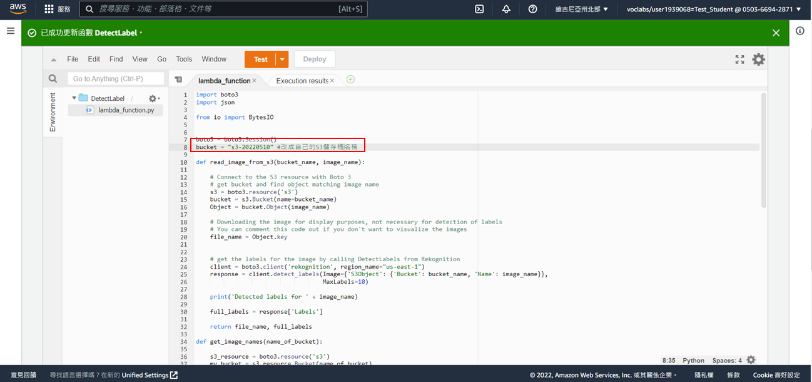Open the 條款 terms link
The width and height of the screenshot is (812, 382).
(733, 375)
